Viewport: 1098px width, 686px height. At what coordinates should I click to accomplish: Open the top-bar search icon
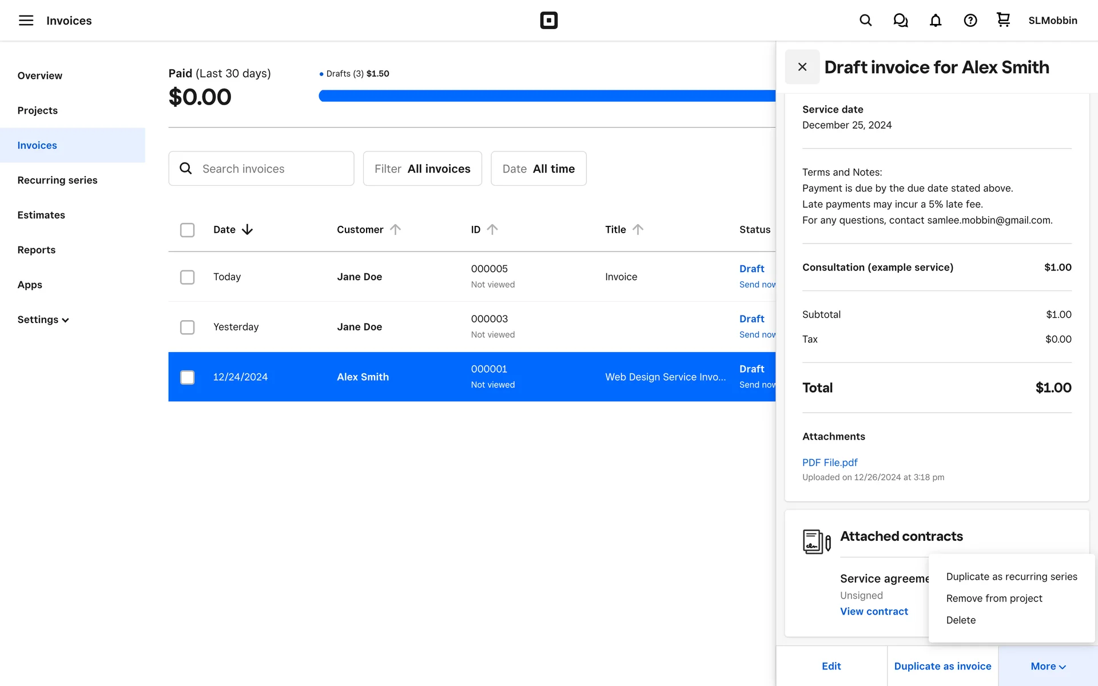click(x=865, y=21)
